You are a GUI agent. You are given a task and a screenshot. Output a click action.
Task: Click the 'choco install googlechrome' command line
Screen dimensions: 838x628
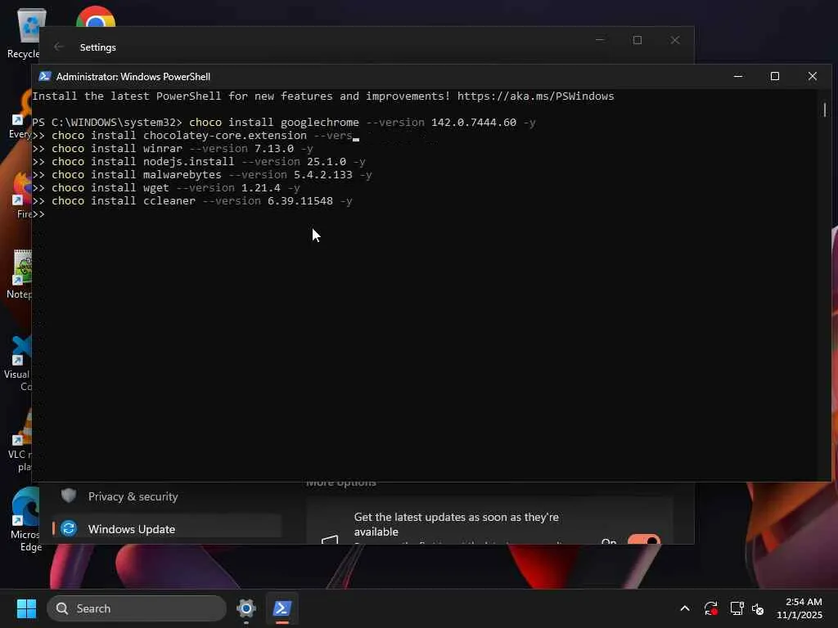284,123
